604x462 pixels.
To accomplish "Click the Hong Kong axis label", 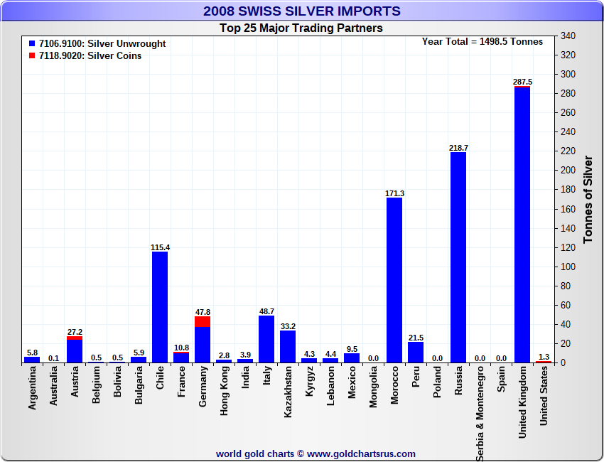I will (224, 390).
